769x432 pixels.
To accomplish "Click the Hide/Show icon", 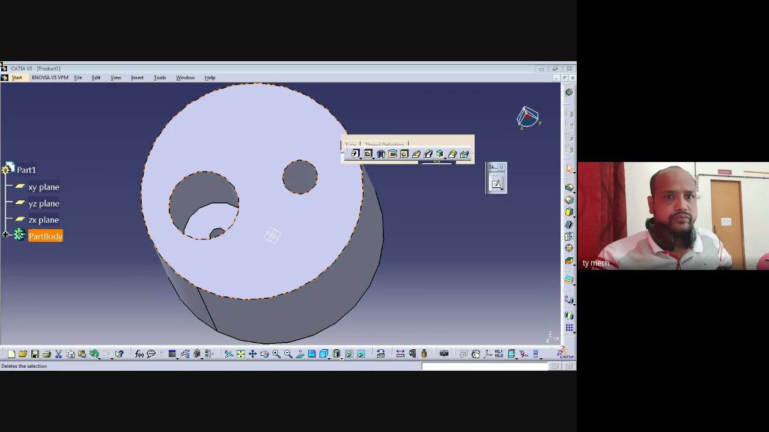I will [349, 354].
